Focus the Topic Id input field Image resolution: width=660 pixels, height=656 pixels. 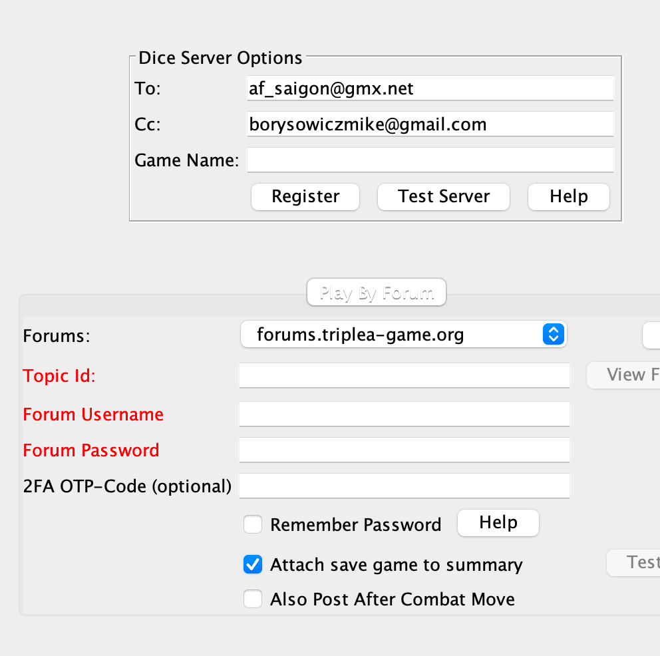pyautogui.click(x=405, y=375)
